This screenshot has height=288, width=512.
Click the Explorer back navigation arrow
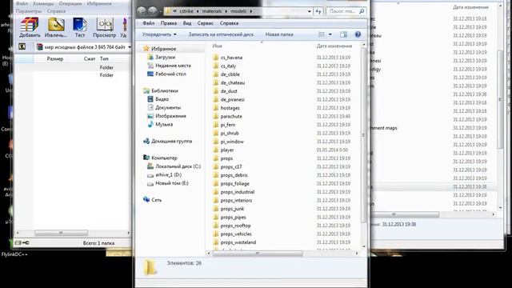pos(142,11)
